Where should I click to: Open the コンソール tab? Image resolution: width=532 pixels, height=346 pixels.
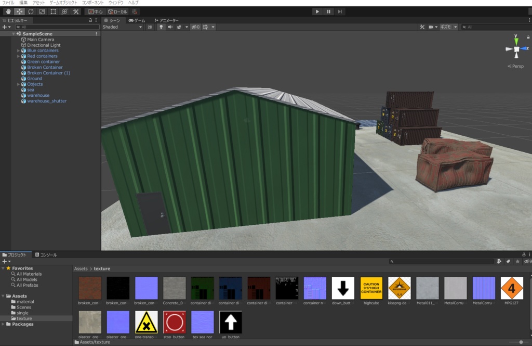(46, 255)
